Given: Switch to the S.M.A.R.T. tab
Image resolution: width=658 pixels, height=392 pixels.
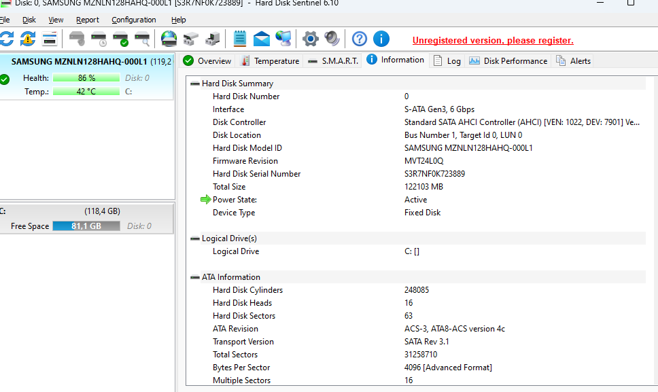Looking at the screenshot, I should pyautogui.click(x=333, y=61).
